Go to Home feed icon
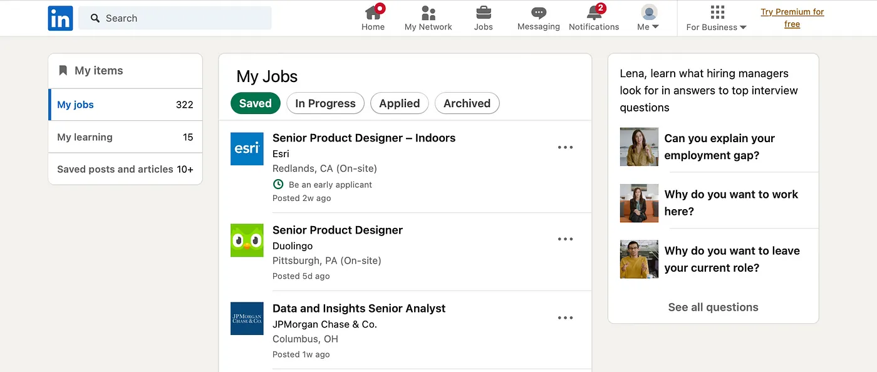The image size is (877, 372). pyautogui.click(x=373, y=12)
